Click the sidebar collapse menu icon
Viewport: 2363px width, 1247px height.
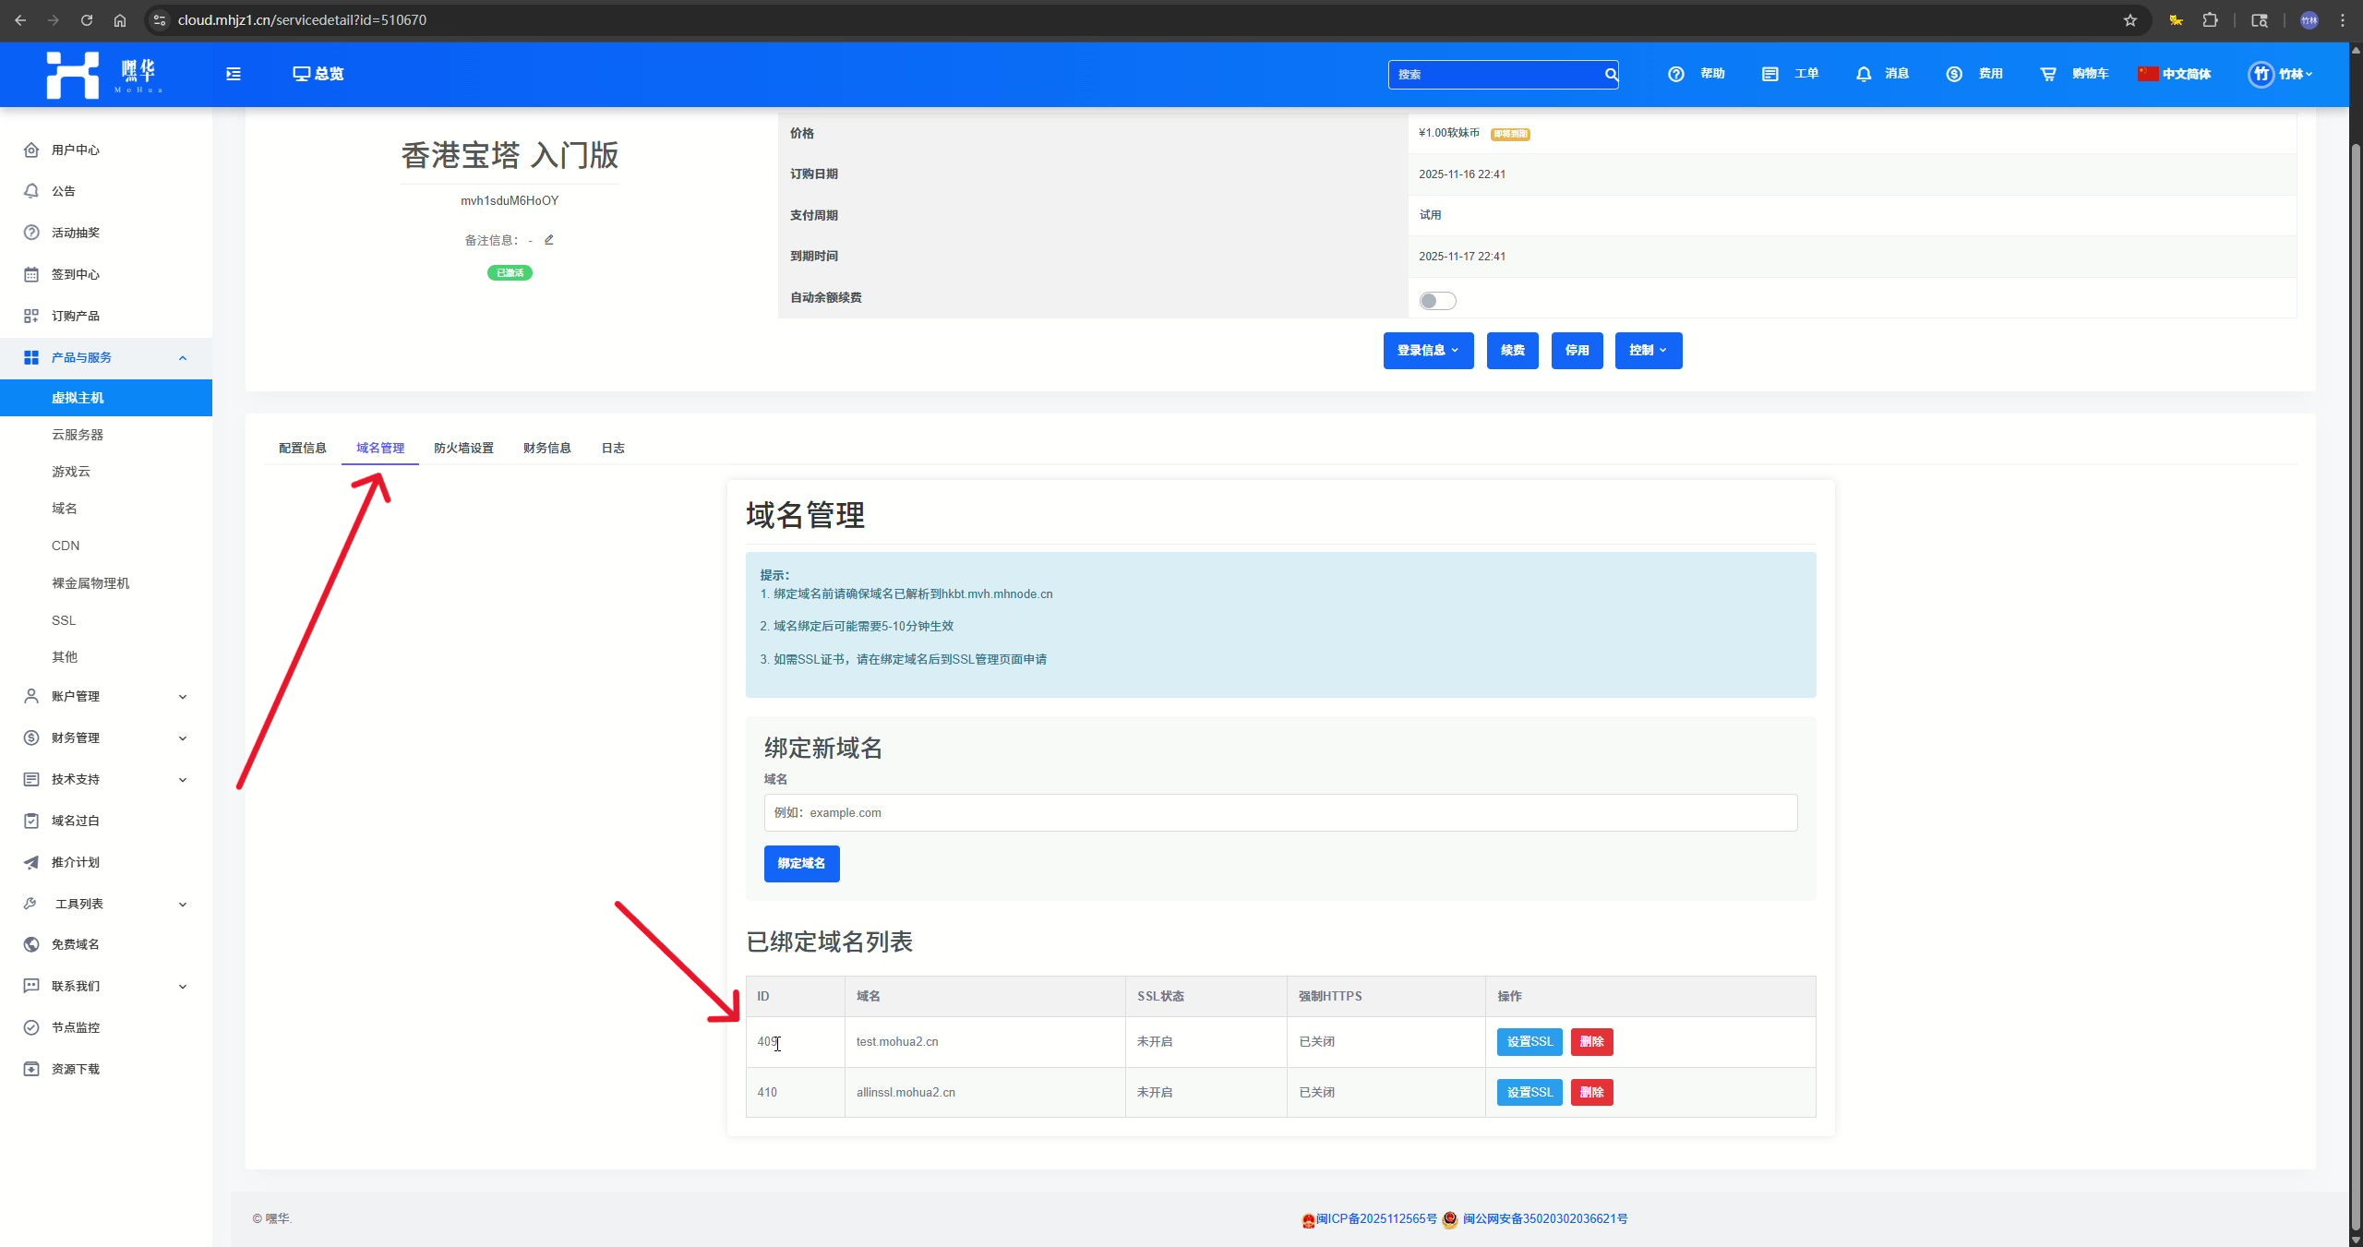[x=234, y=74]
